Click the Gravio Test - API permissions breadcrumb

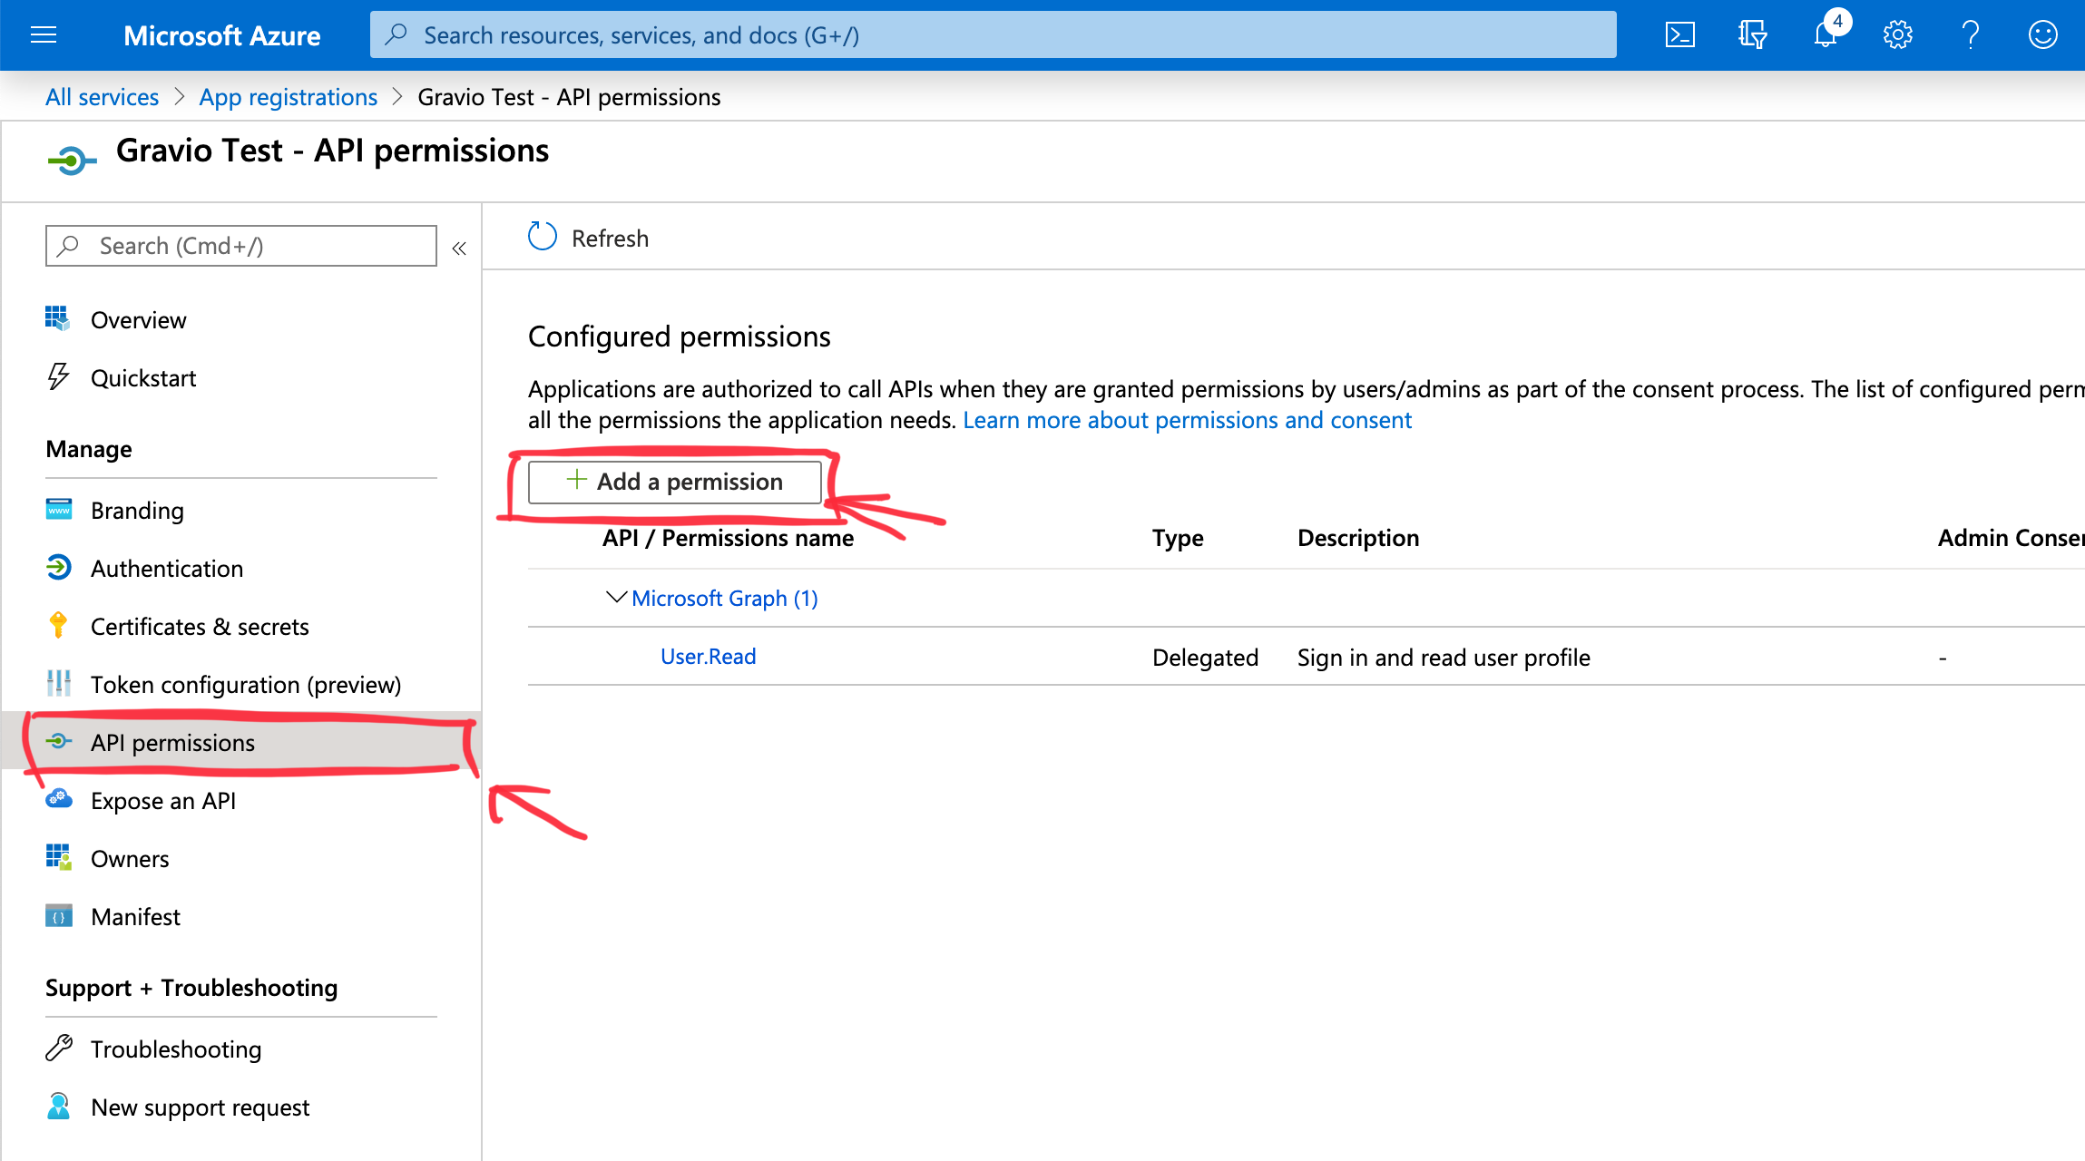point(569,97)
